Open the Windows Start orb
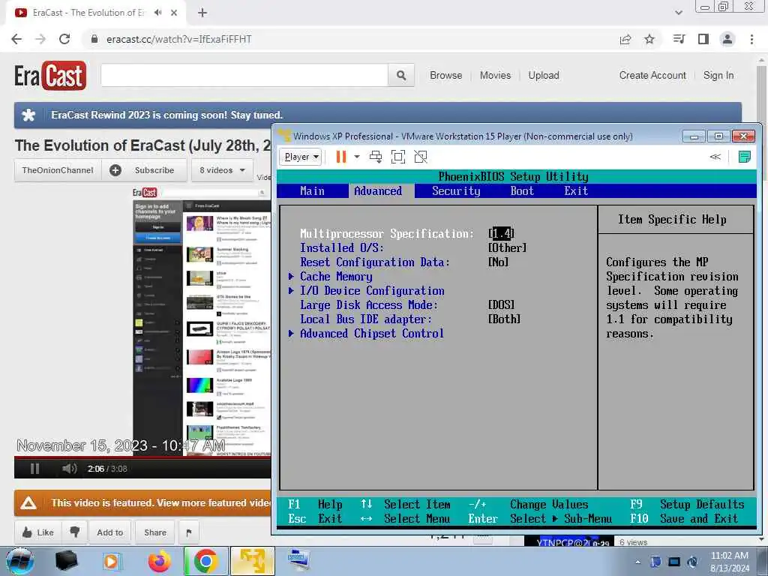This screenshot has width=768, height=576. 19,561
